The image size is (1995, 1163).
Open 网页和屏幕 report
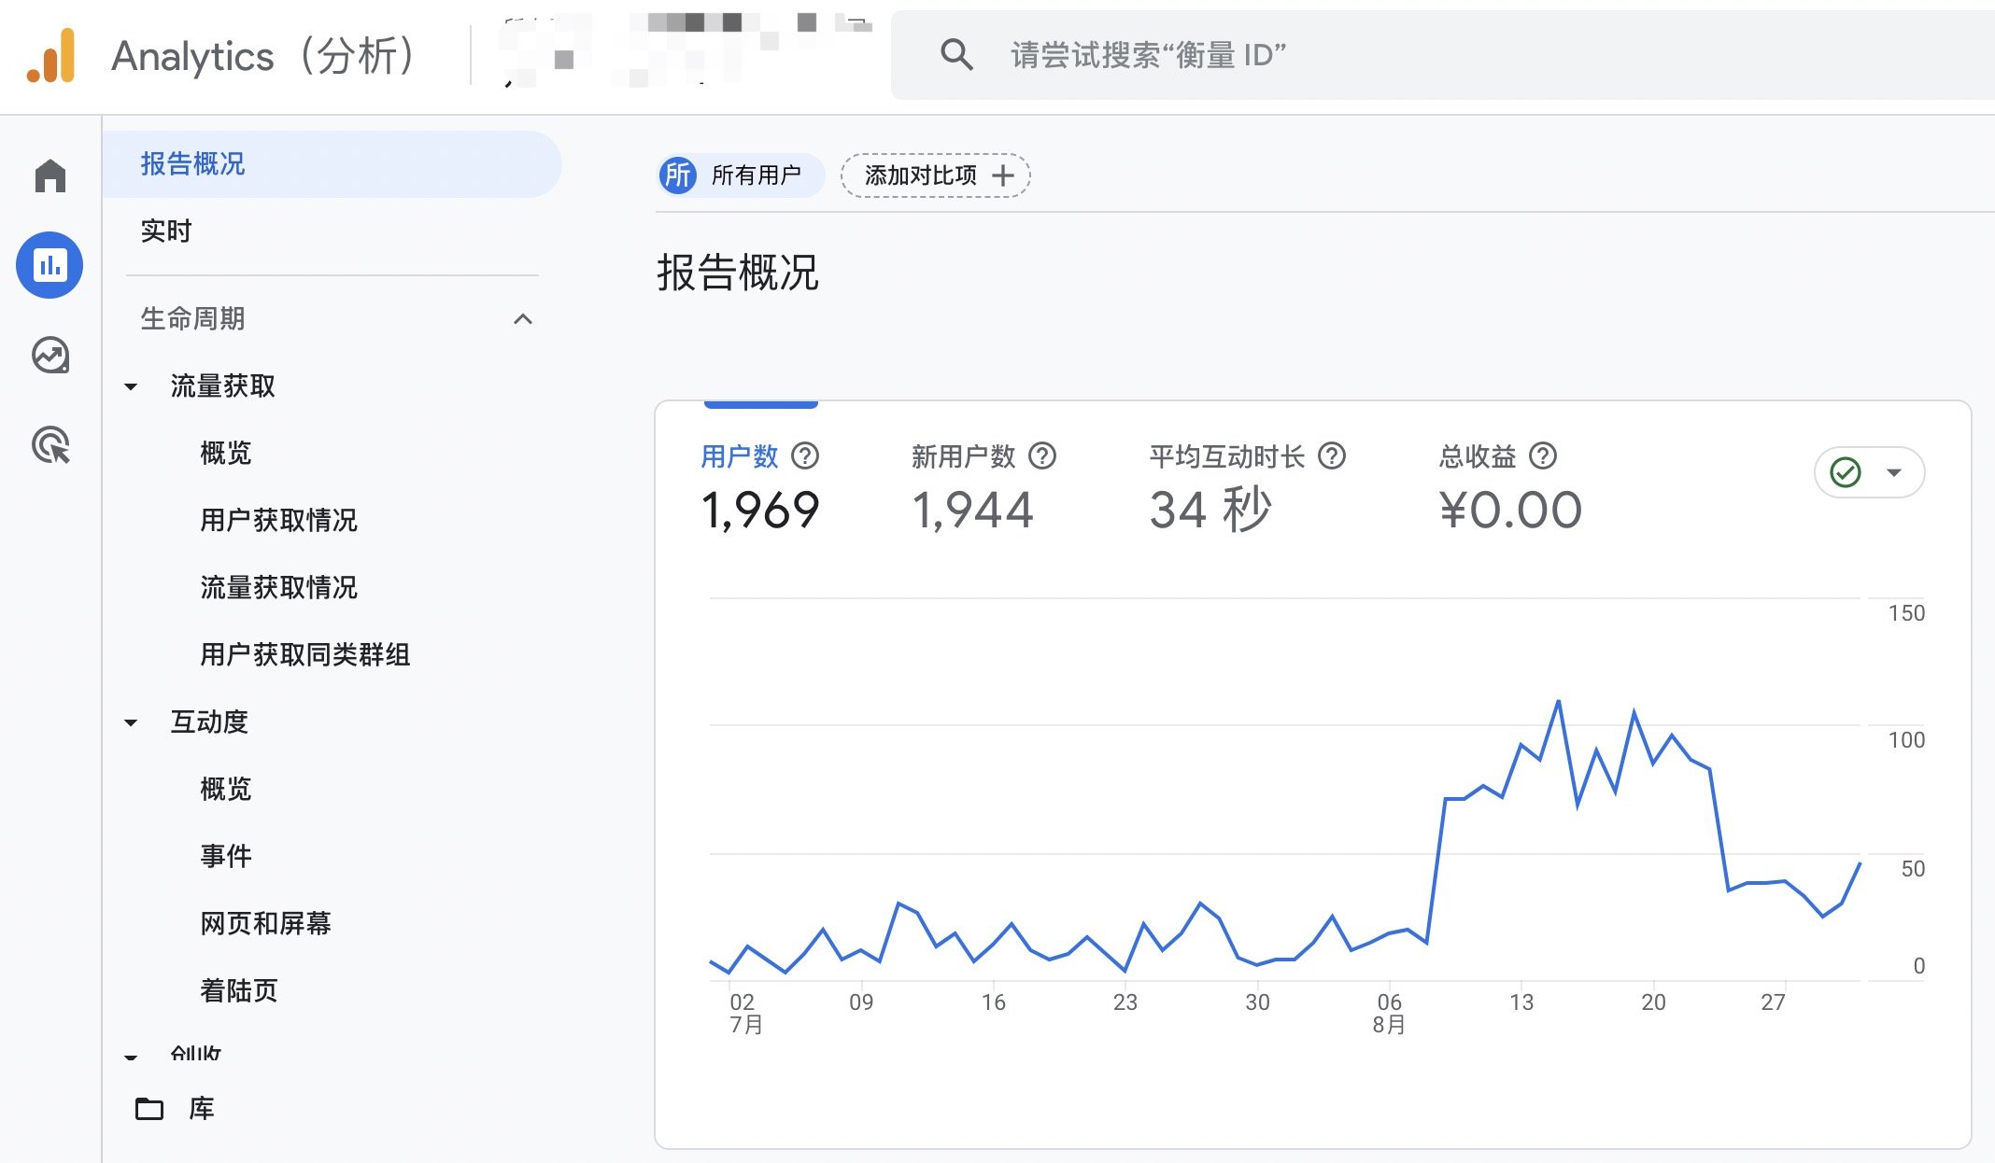(265, 923)
